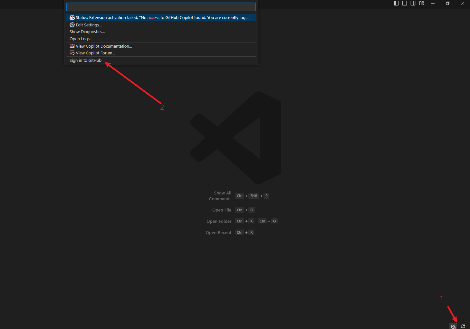
Task: Select the Copilot status activation failed entry
Action: click(161, 18)
